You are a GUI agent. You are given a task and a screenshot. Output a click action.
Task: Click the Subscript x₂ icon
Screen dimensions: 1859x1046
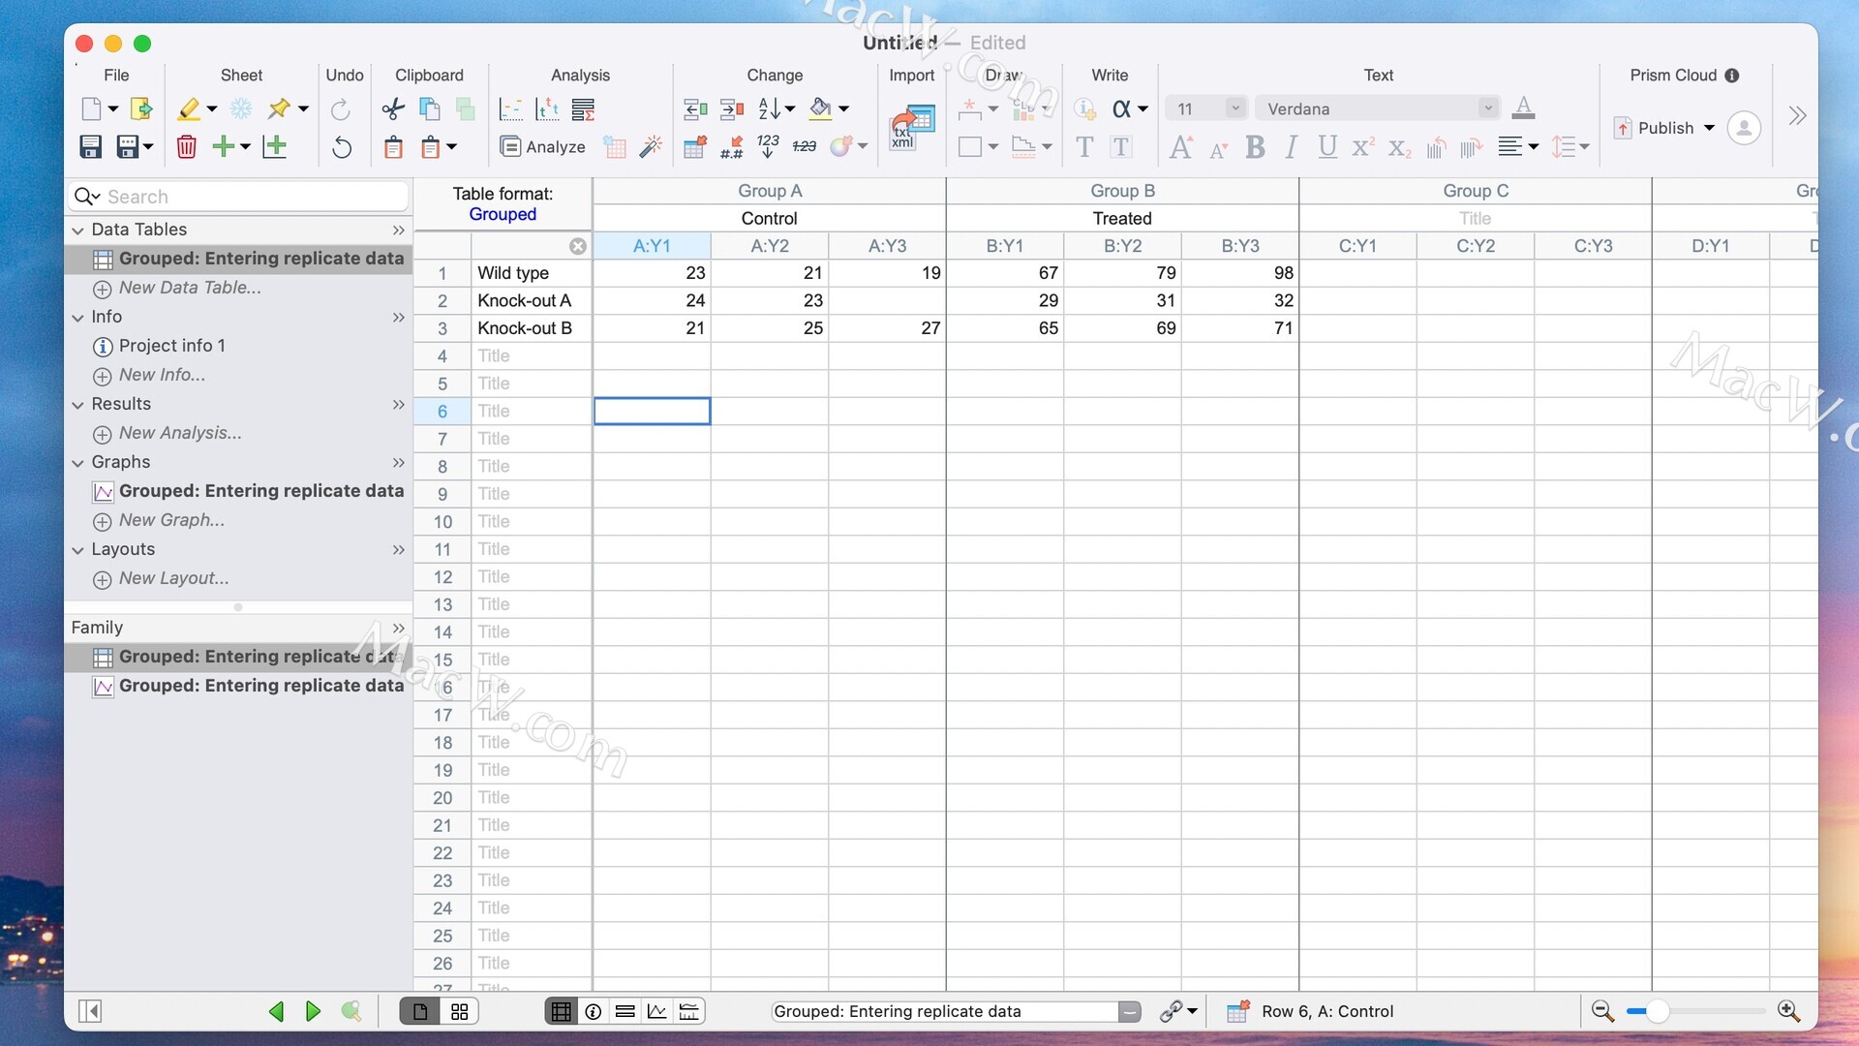(x=1399, y=148)
